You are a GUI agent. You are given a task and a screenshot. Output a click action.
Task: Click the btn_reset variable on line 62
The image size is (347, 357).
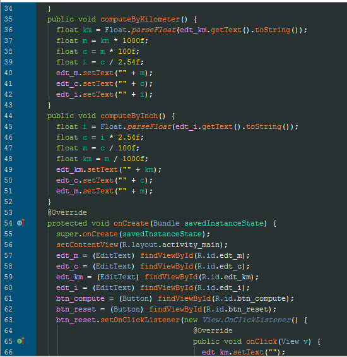pos(76,309)
